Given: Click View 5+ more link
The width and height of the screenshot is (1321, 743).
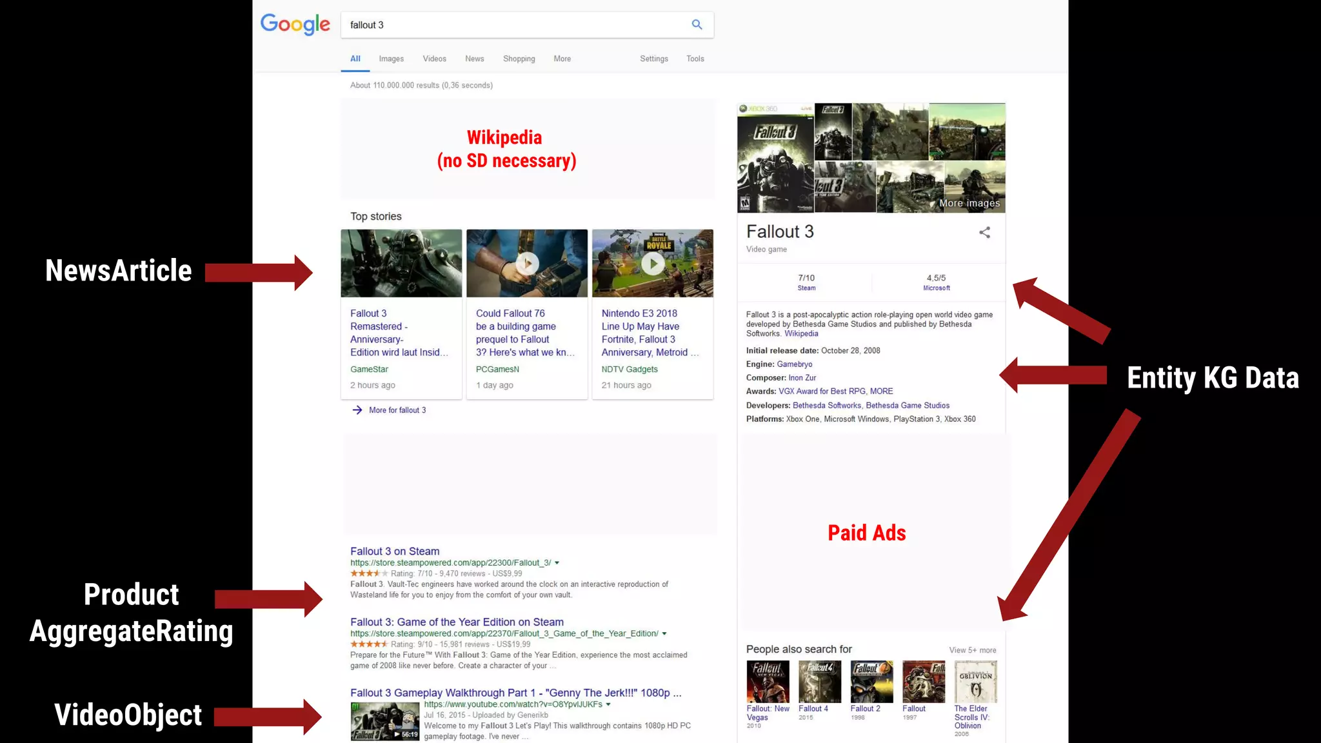Looking at the screenshot, I should [x=972, y=650].
